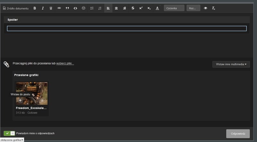Open the emoticon picker

pyautogui.click(x=84, y=8)
